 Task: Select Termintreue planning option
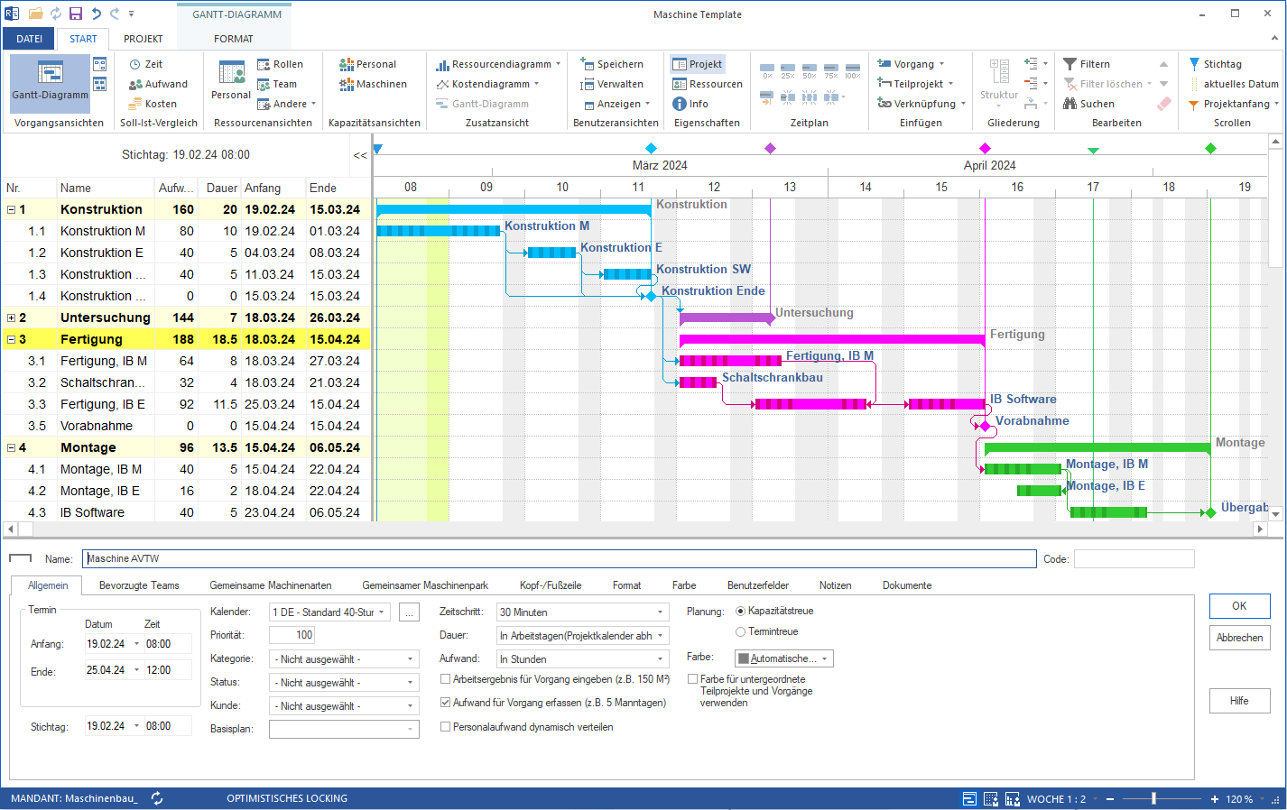tap(740, 631)
